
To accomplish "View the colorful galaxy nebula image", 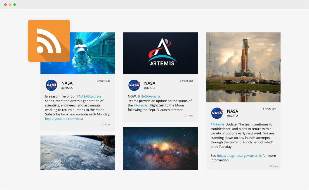I will coord(161,149).
